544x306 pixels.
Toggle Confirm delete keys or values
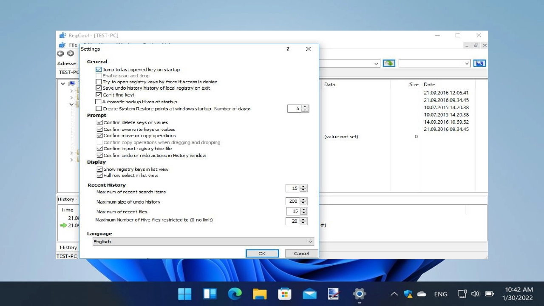pos(100,122)
